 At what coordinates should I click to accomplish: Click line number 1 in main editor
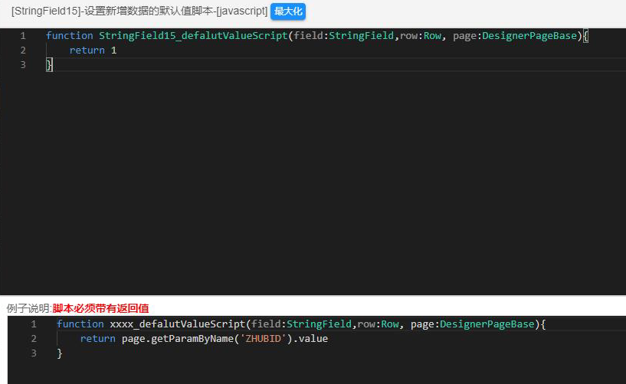tap(23, 36)
